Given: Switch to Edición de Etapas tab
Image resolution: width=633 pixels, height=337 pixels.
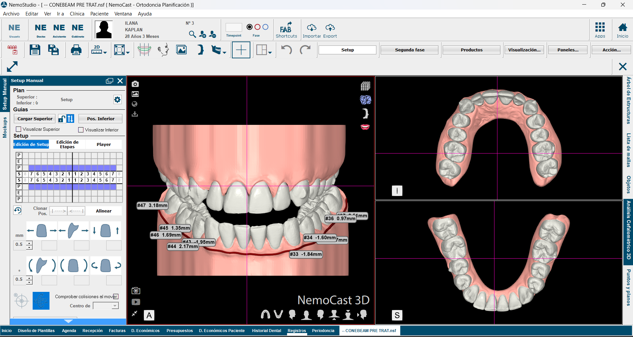Looking at the screenshot, I should 67,144.
